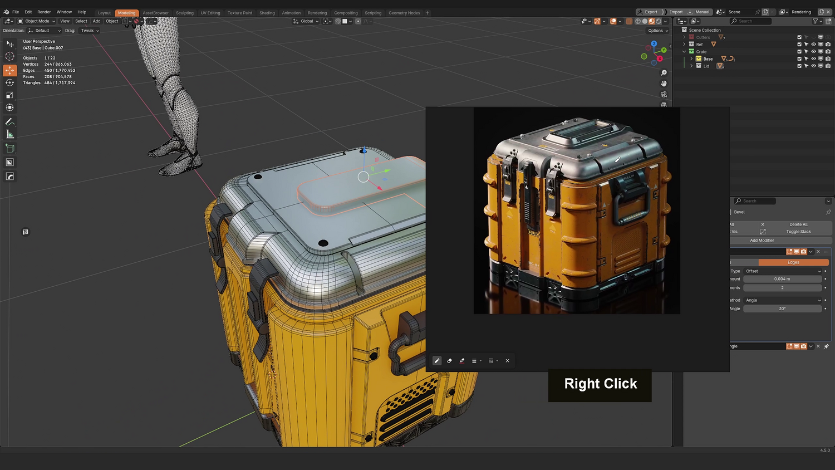Open the outliner filter dropdown
Image resolution: width=835 pixels, height=470 pixels.
click(817, 21)
